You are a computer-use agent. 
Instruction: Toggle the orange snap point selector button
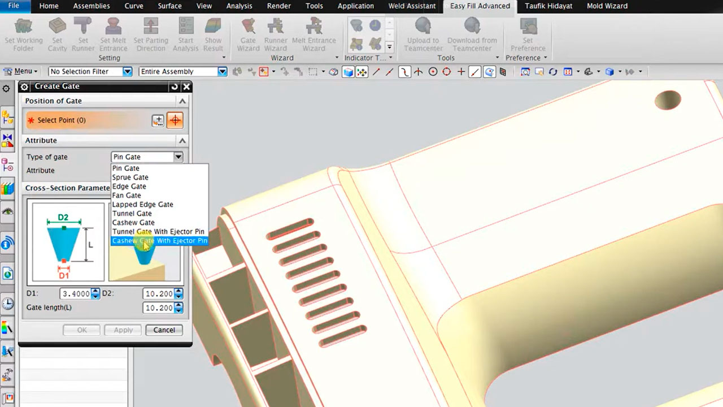tap(175, 120)
